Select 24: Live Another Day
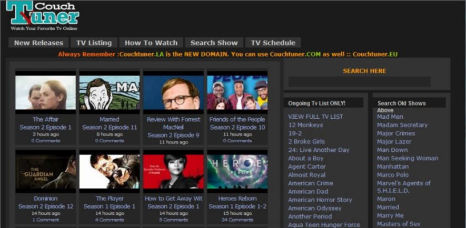 click(x=319, y=150)
